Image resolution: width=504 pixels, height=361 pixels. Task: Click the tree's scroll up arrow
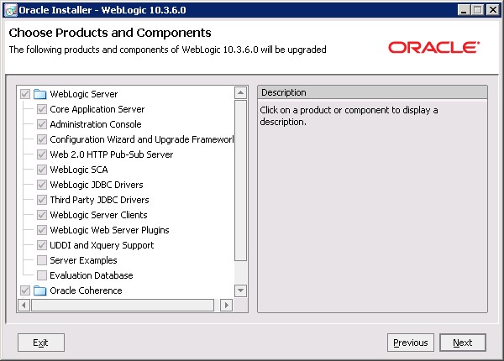coord(240,93)
